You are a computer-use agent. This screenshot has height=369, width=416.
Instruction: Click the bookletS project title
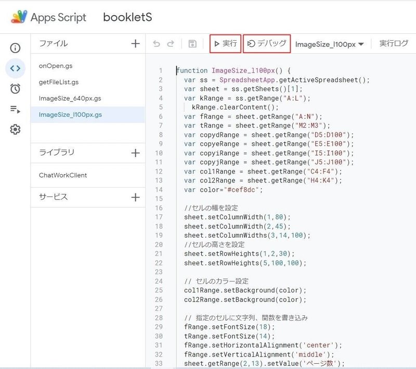pos(127,17)
